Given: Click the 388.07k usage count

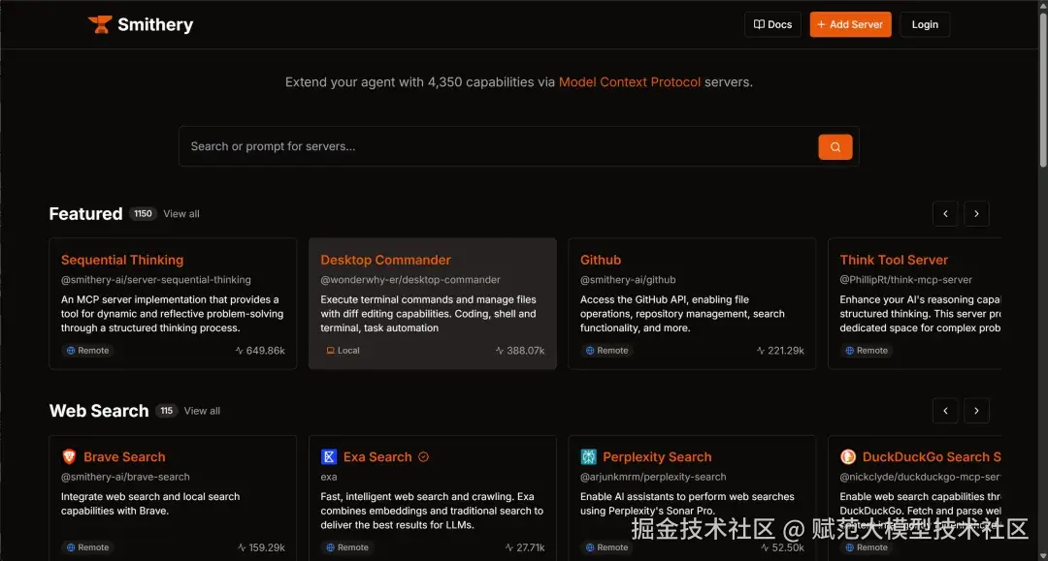Looking at the screenshot, I should pyautogui.click(x=525, y=350).
